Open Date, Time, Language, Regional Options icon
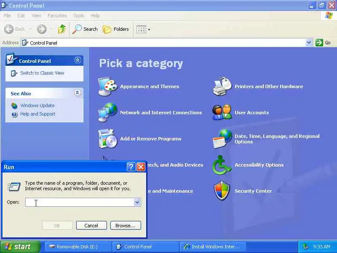The width and height of the screenshot is (337, 253). pyautogui.click(x=222, y=139)
